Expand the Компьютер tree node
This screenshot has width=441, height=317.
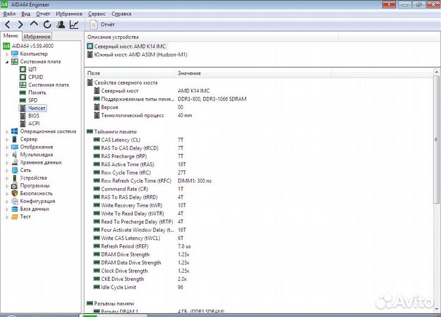pos(7,54)
